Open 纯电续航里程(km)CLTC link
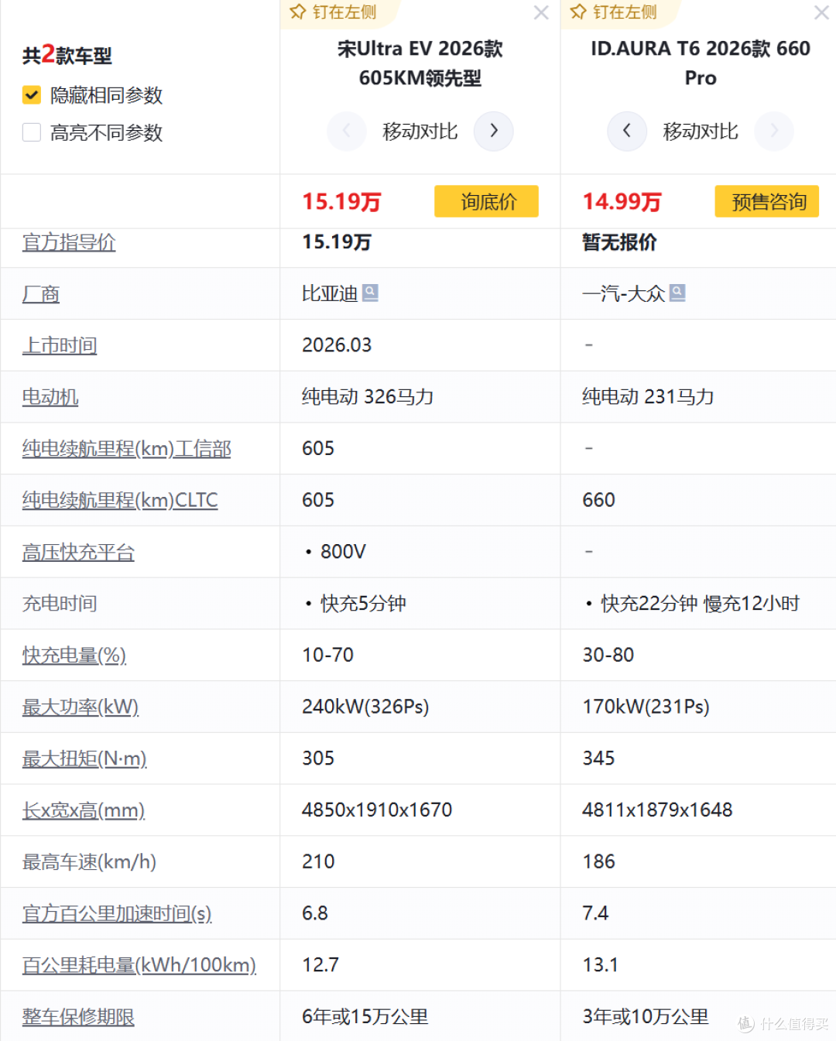This screenshot has width=836, height=1041. [x=120, y=500]
